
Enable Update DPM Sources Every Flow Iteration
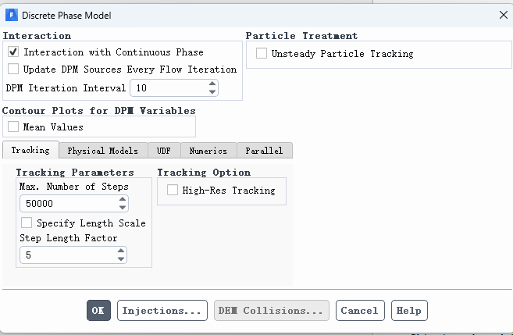pyautogui.click(x=13, y=69)
